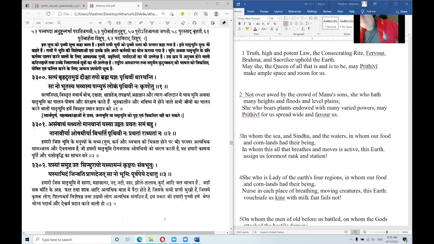Click Edge address bar file path
This screenshot has height=244, width=434.
(116, 14)
